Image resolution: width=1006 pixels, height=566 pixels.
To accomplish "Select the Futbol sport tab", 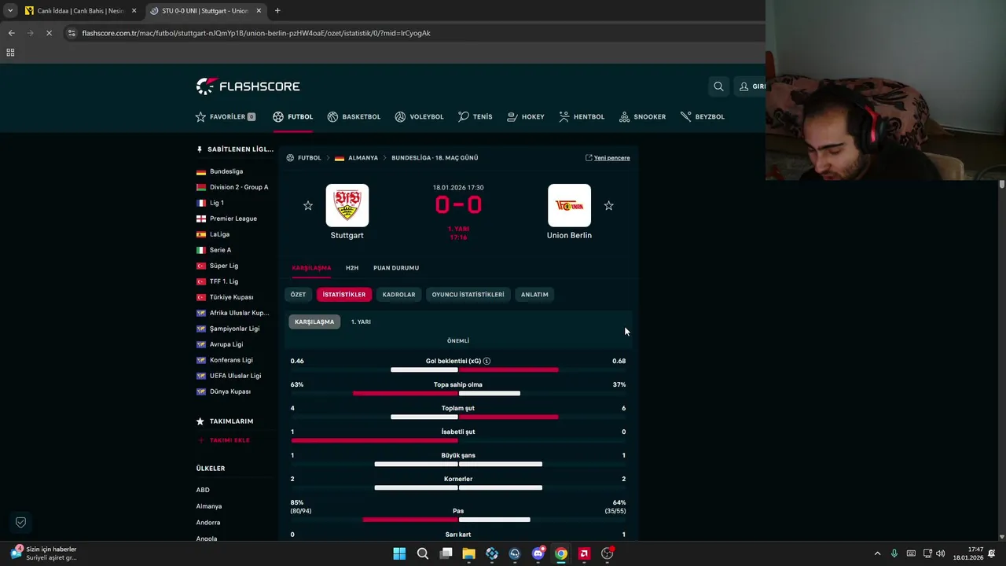I will point(292,116).
